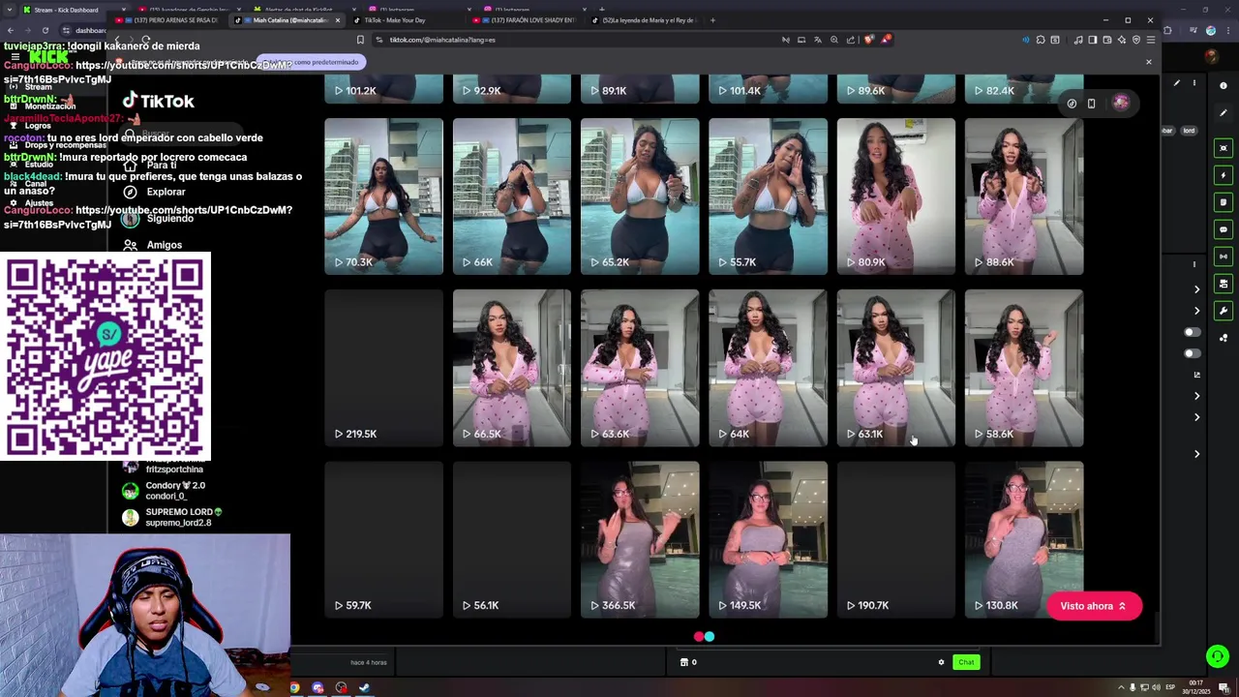This screenshot has width=1239, height=697.
Task: Open the Brave Rewards triangle icon
Action: point(886,40)
